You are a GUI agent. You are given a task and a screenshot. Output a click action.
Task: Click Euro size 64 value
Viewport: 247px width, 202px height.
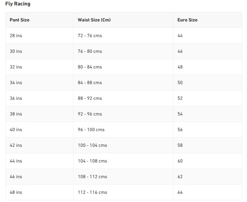point(180,192)
